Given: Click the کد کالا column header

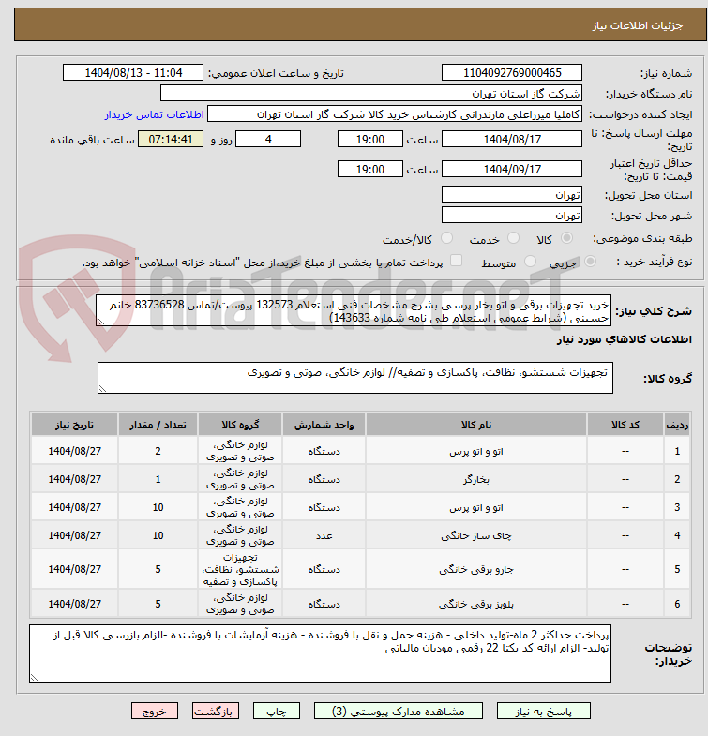Looking at the screenshot, I should click(625, 425).
